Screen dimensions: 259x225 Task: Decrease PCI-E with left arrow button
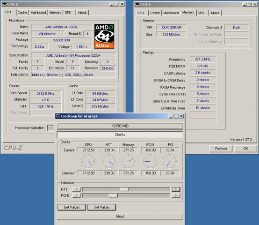tap(77, 195)
